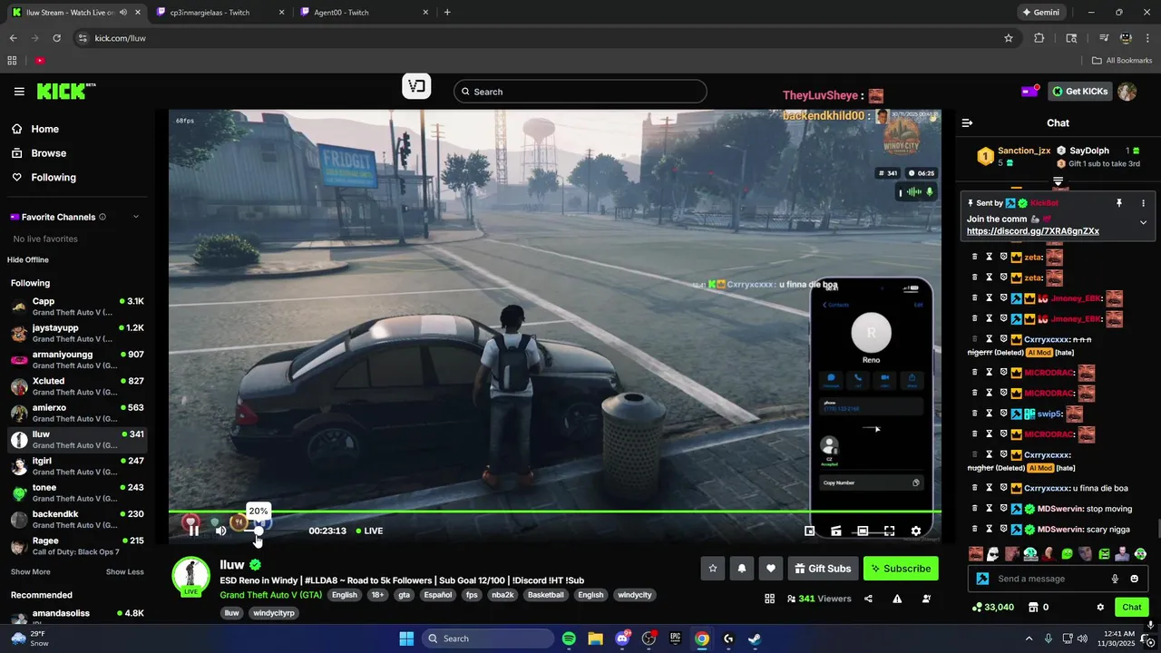This screenshot has width=1161, height=653.
Task: Collapse Favorite Channels section chevron
Action: (136, 217)
